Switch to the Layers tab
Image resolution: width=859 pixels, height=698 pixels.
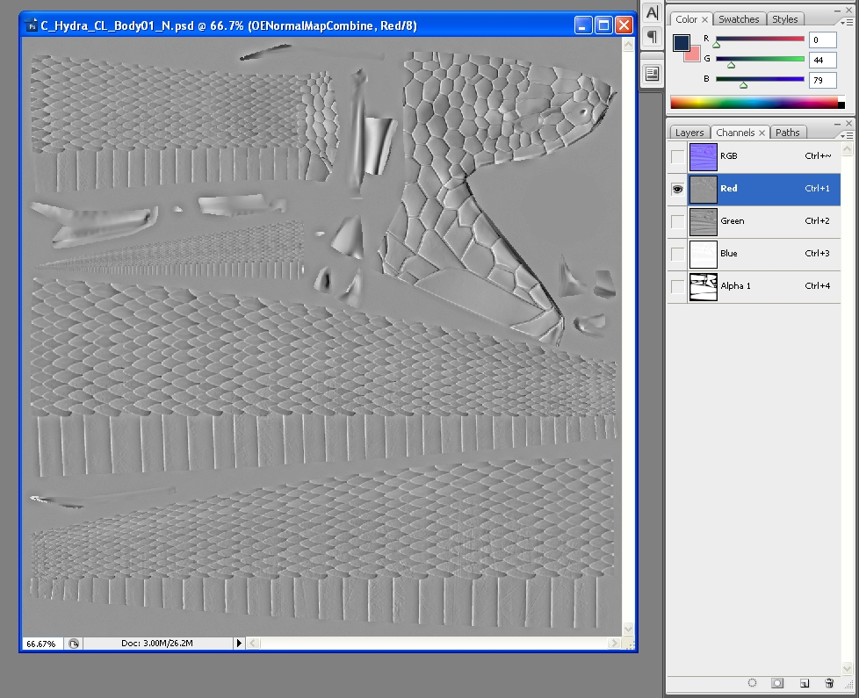(689, 133)
